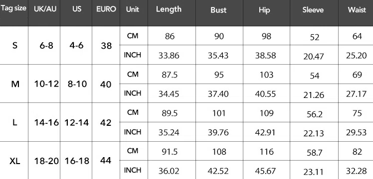The image size is (373, 179).
Task: Click the Waist column header
Action: pyautogui.click(x=357, y=10)
